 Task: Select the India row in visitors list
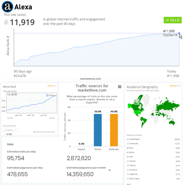(x=153, y=157)
